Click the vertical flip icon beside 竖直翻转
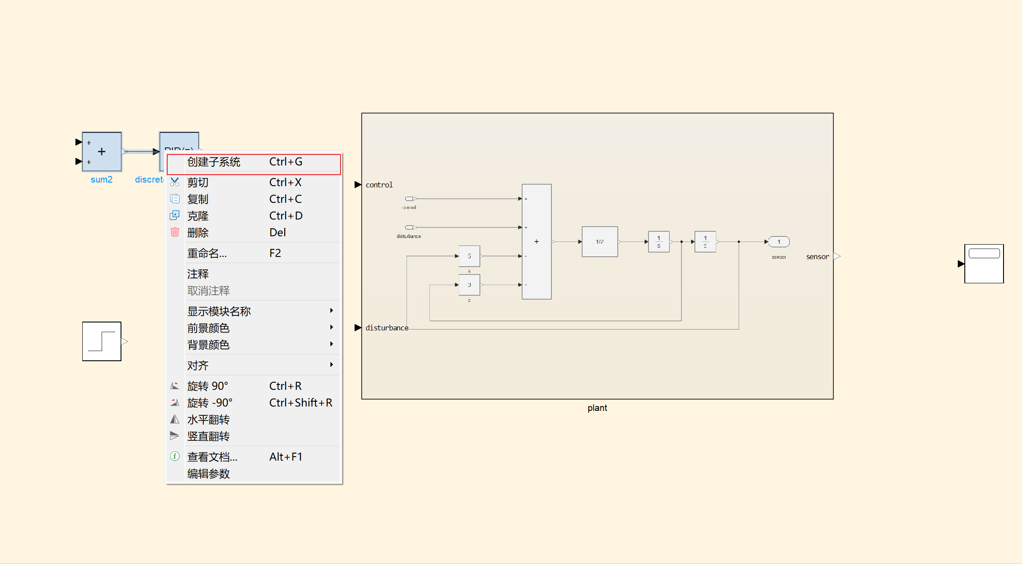The height and width of the screenshot is (564, 1022). click(x=175, y=436)
